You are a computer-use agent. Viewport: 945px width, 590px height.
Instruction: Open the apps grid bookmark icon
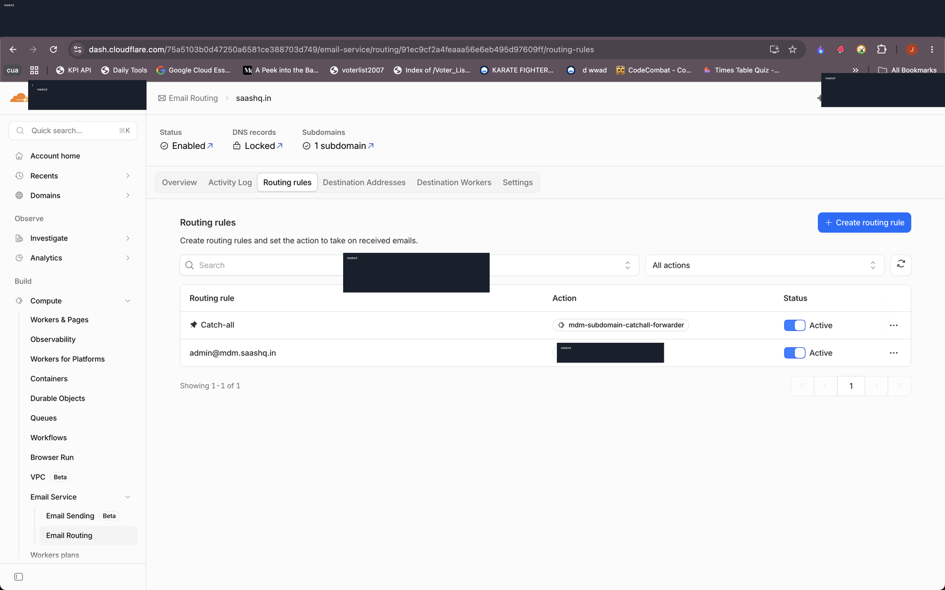[34, 70]
